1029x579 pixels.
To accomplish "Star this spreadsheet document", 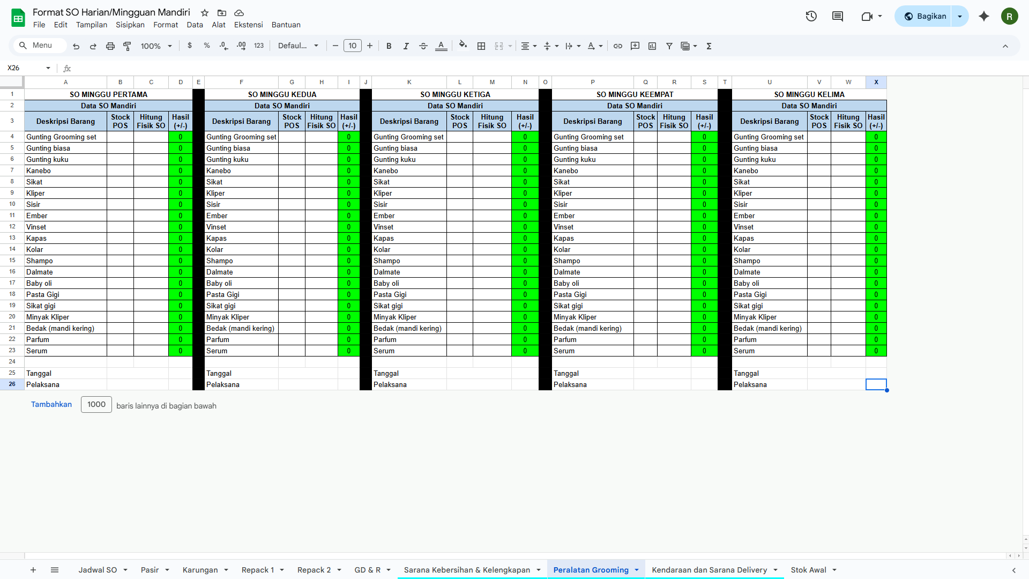I will tap(205, 12).
